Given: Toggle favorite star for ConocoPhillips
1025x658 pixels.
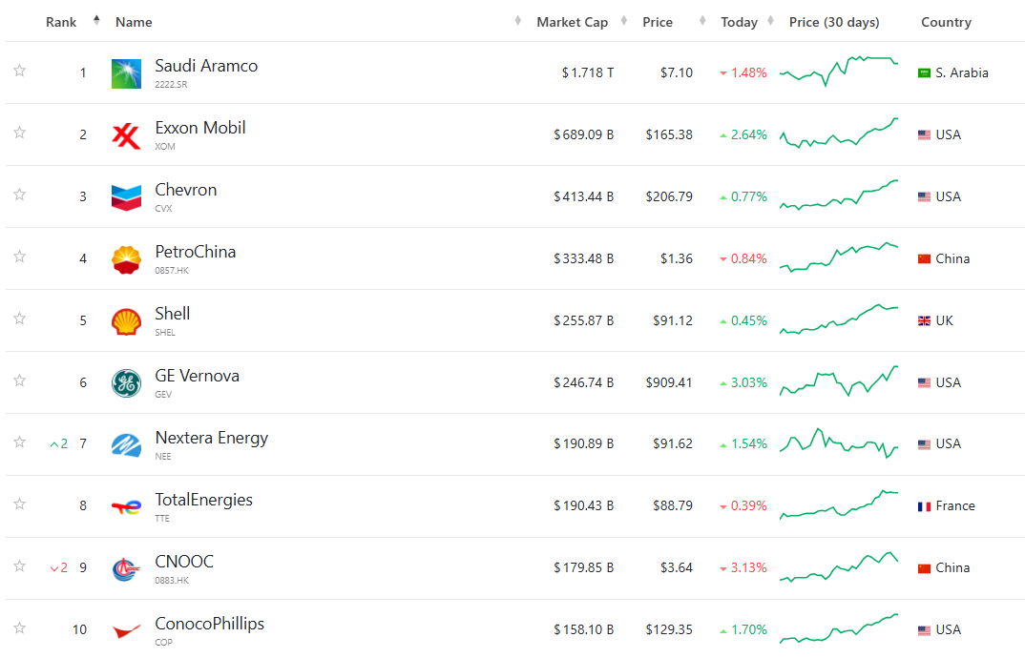Looking at the screenshot, I should (x=19, y=627).
